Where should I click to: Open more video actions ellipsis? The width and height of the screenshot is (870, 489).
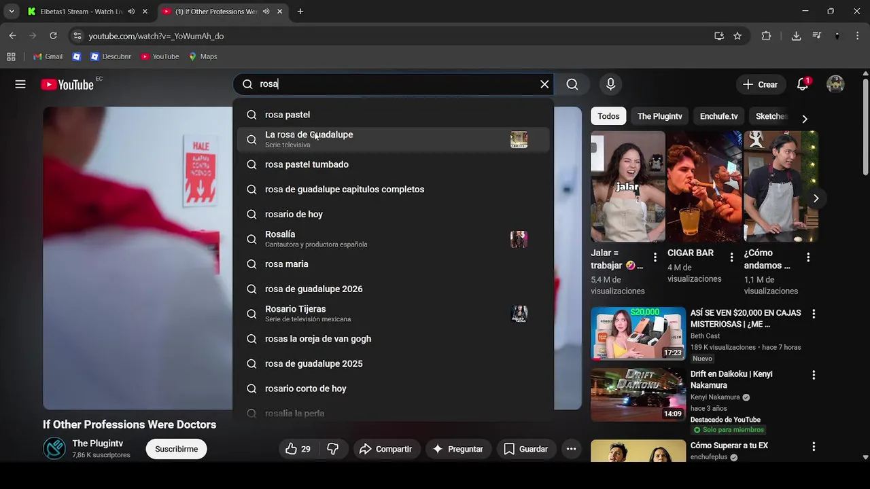click(571, 449)
